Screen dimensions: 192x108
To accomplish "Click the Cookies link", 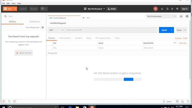I will (178, 38).
